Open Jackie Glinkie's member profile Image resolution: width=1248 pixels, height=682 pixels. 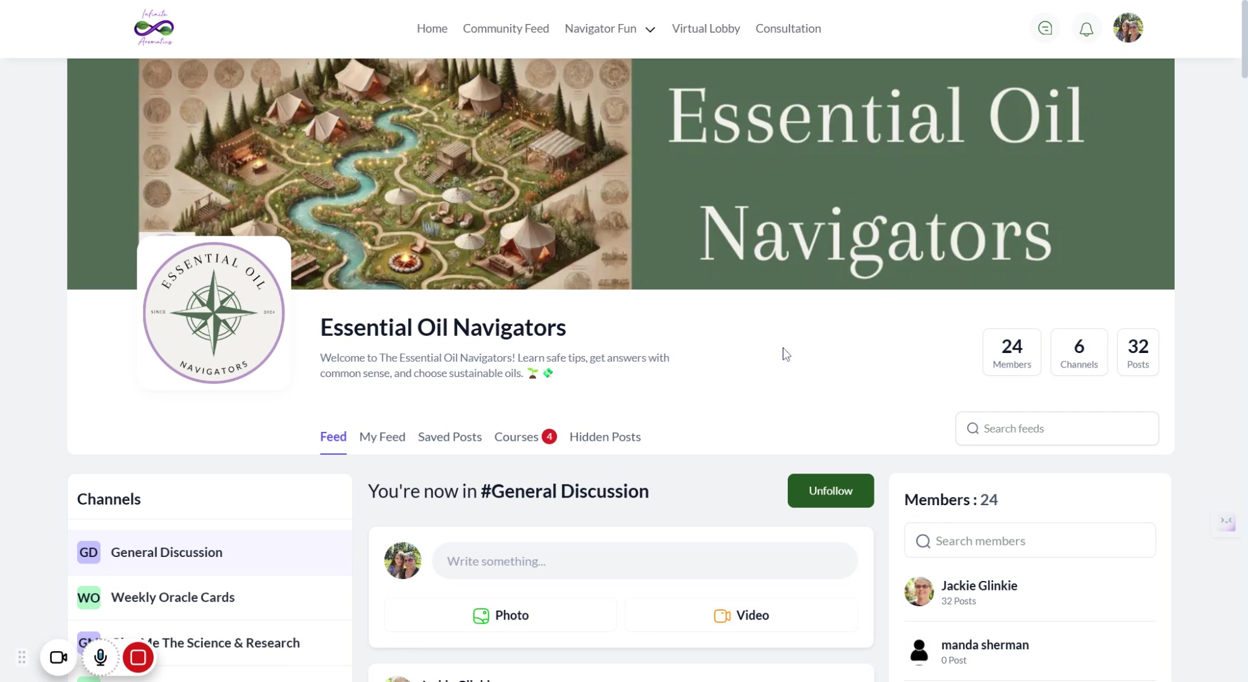click(x=979, y=585)
